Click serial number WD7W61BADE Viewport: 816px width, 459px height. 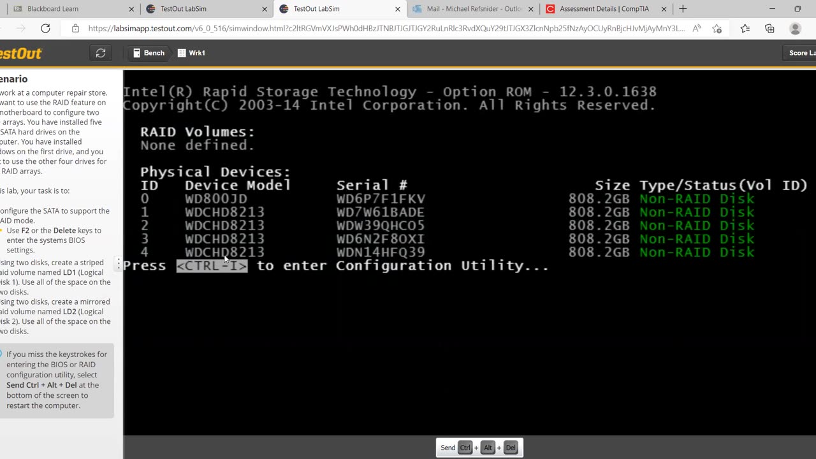pos(381,212)
